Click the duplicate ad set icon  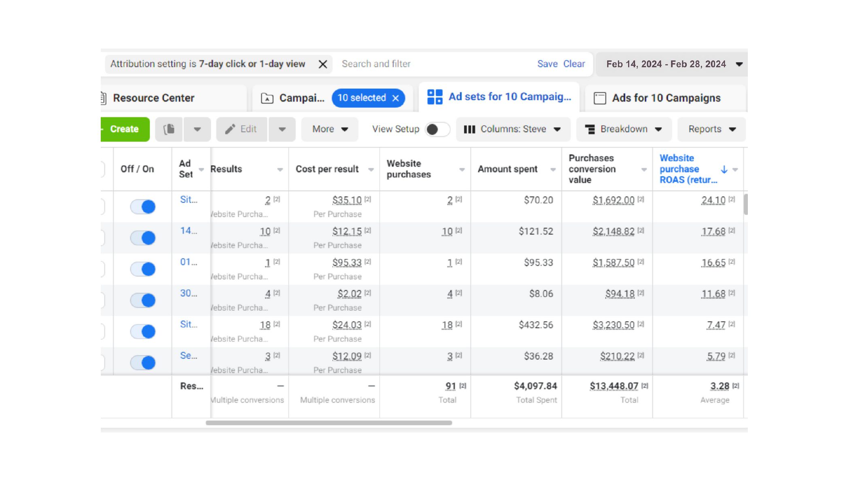tap(169, 129)
